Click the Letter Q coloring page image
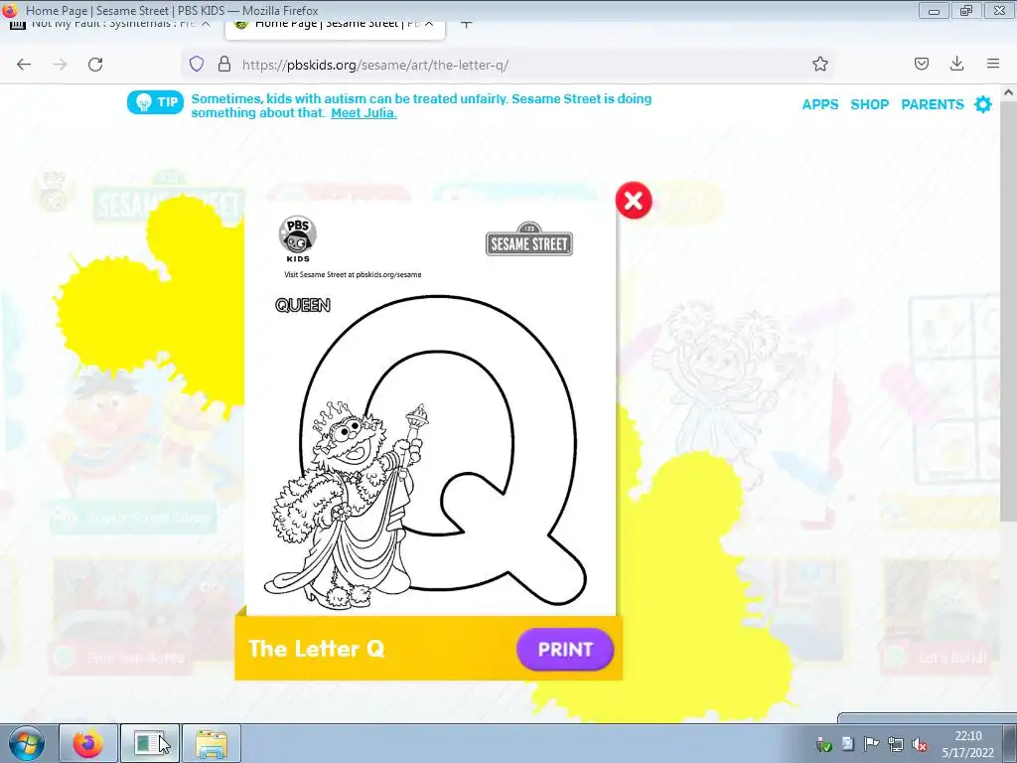The image size is (1017, 763). tap(430, 410)
